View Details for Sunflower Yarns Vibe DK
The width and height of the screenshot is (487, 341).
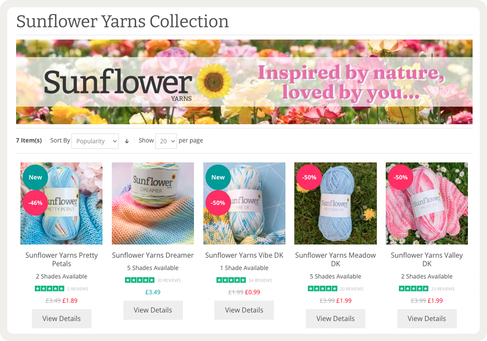point(244,310)
